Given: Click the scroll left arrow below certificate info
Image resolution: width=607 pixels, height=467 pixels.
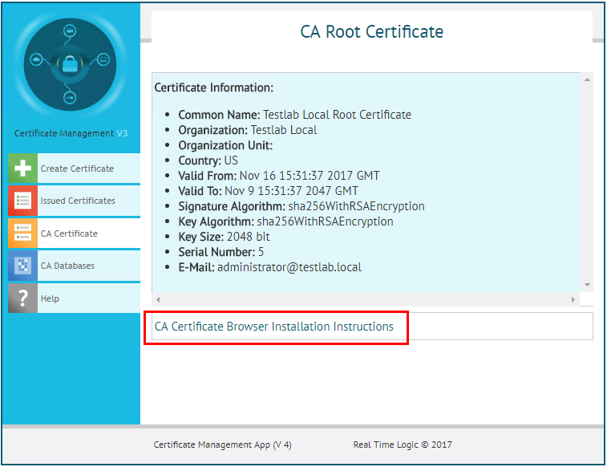Looking at the screenshot, I should pyautogui.click(x=157, y=299).
